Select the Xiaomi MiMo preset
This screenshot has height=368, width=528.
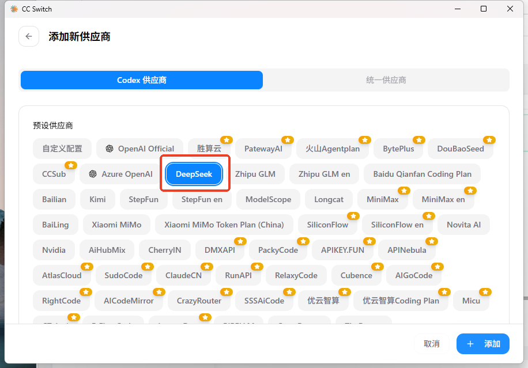pyautogui.click(x=116, y=225)
